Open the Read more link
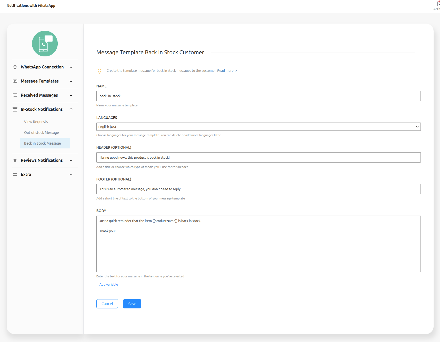 (225, 71)
